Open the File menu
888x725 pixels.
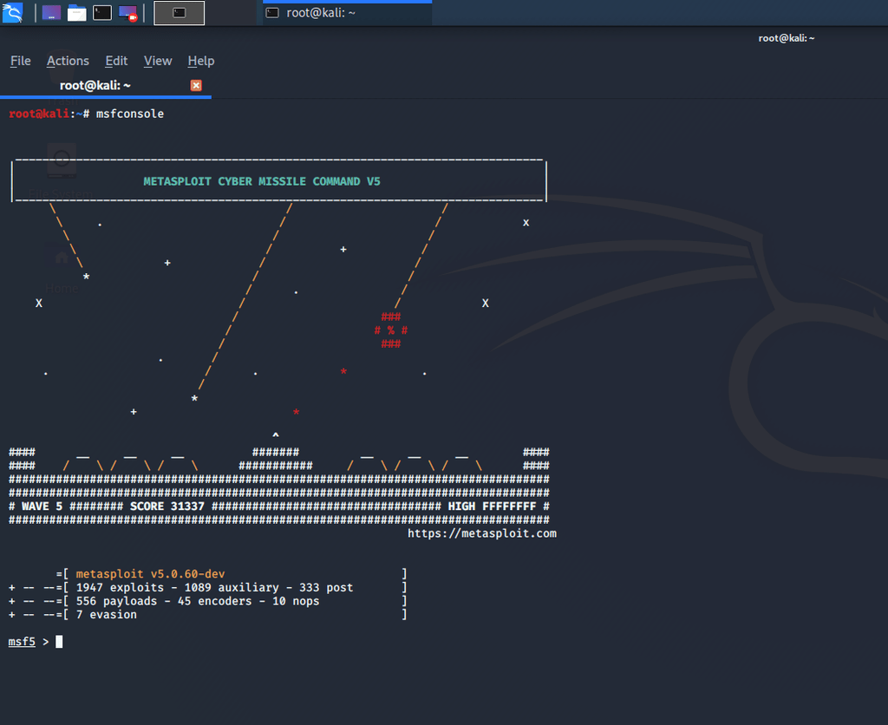coord(20,61)
